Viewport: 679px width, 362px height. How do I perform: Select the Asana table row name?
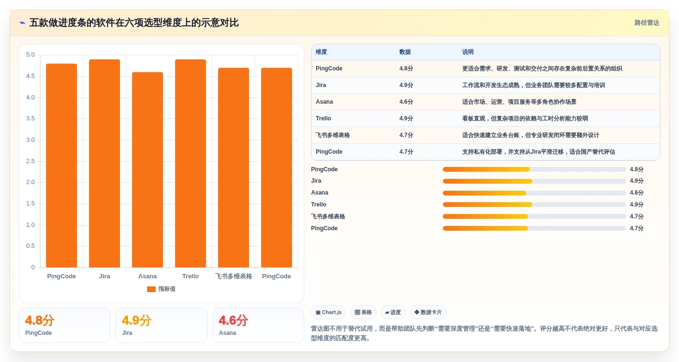324,102
